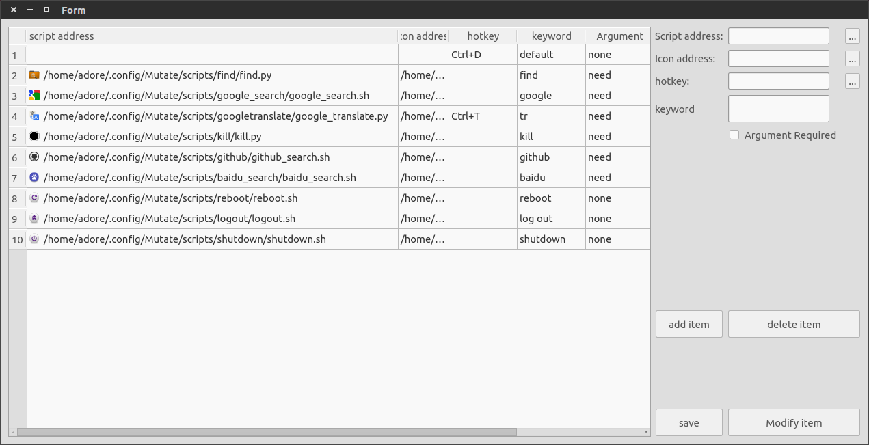Close the Form window

pos(14,10)
